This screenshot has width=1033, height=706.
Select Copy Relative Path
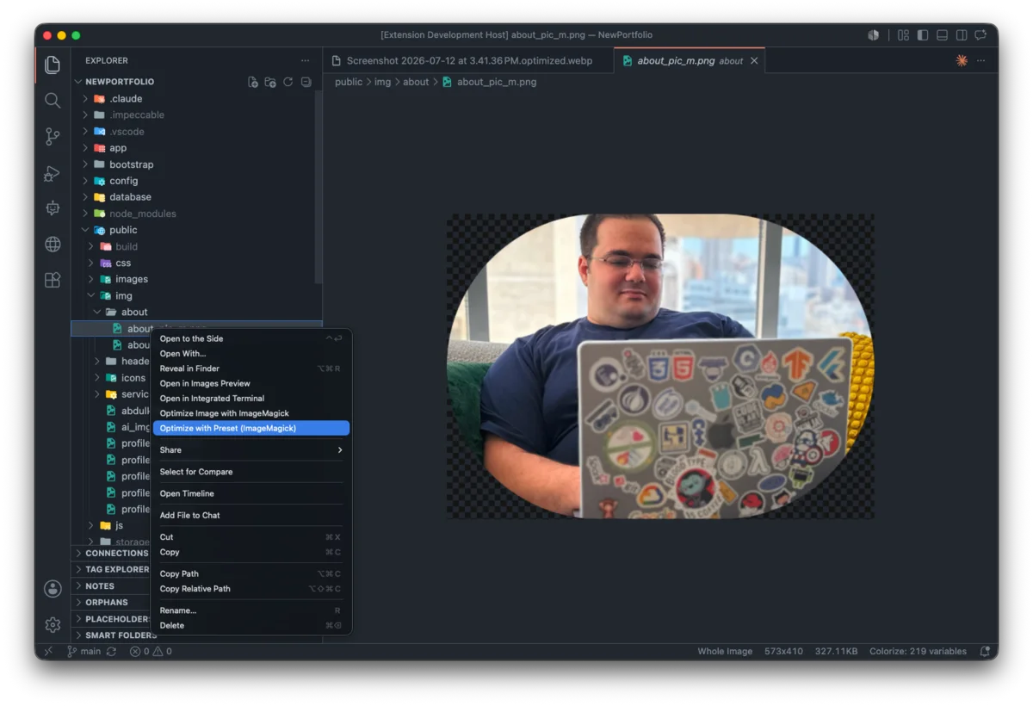click(x=251, y=589)
